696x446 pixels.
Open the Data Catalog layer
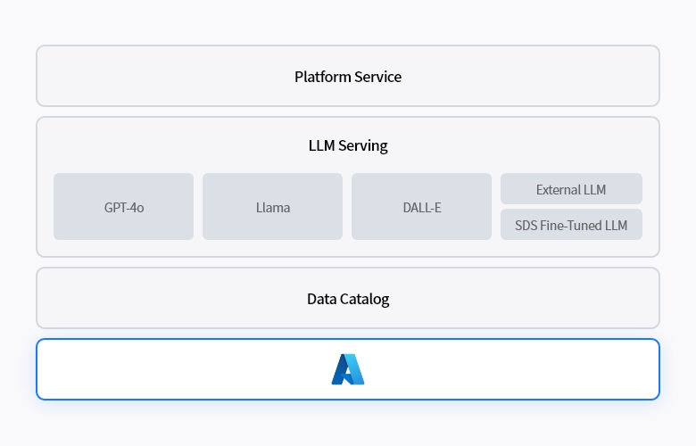[348, 298]
